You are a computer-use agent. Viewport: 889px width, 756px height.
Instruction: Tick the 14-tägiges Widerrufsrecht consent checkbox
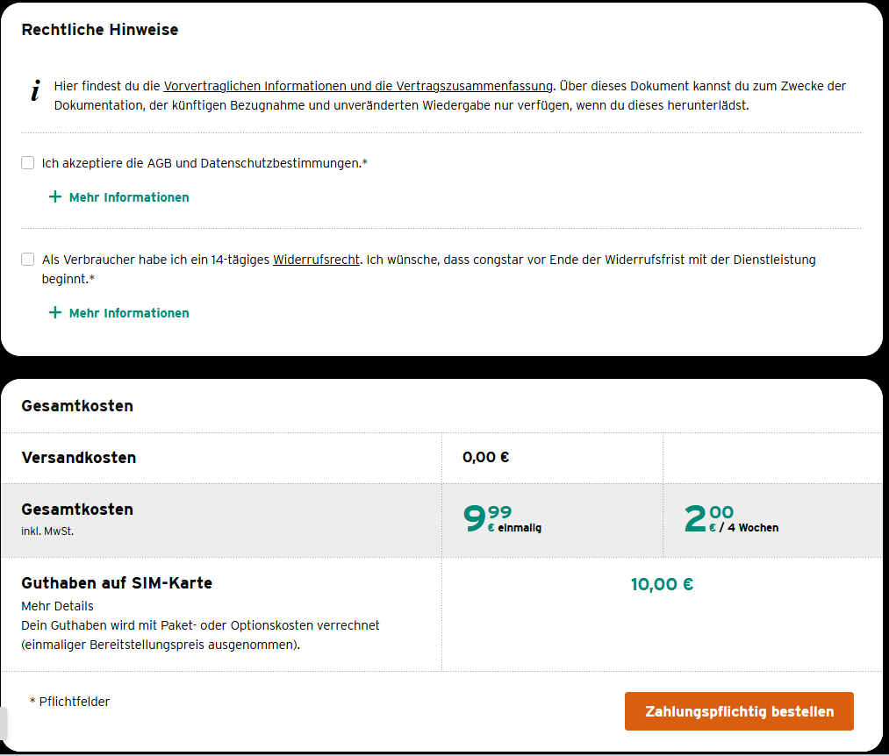point(28,260)
